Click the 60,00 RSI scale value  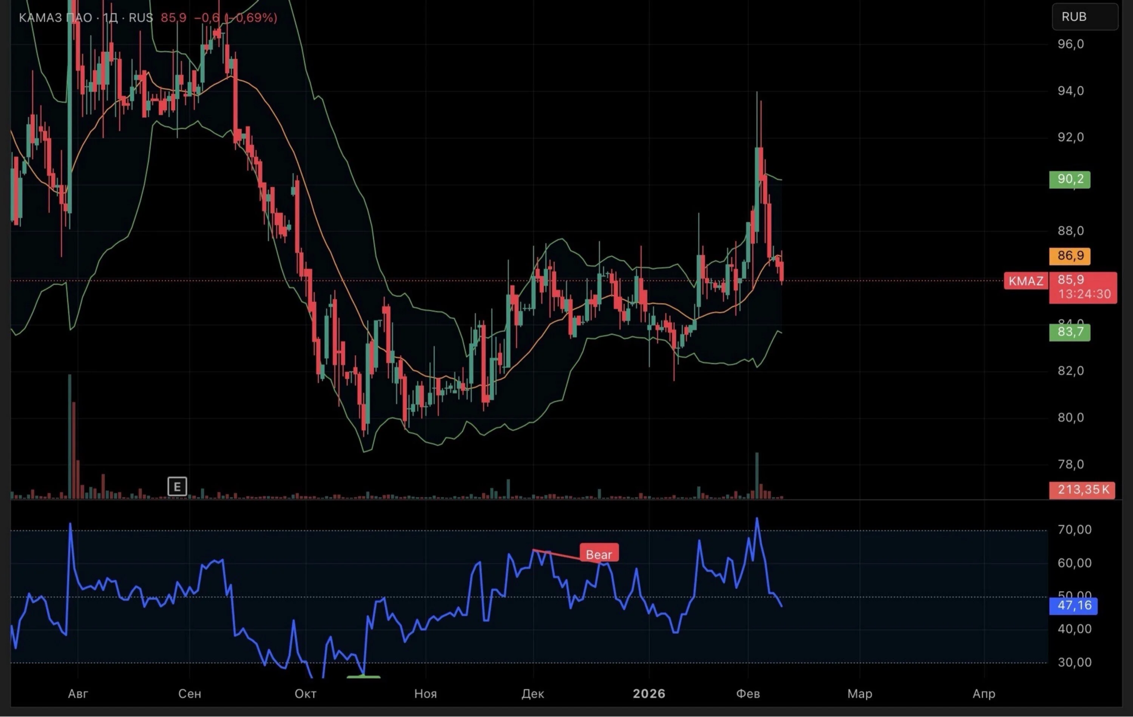coord(1075,563)
